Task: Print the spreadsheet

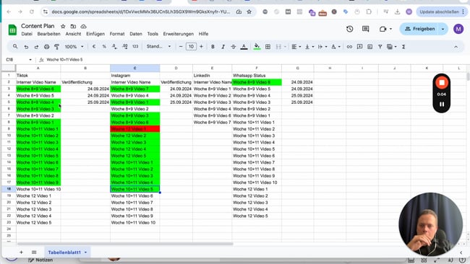Action: 46,47
